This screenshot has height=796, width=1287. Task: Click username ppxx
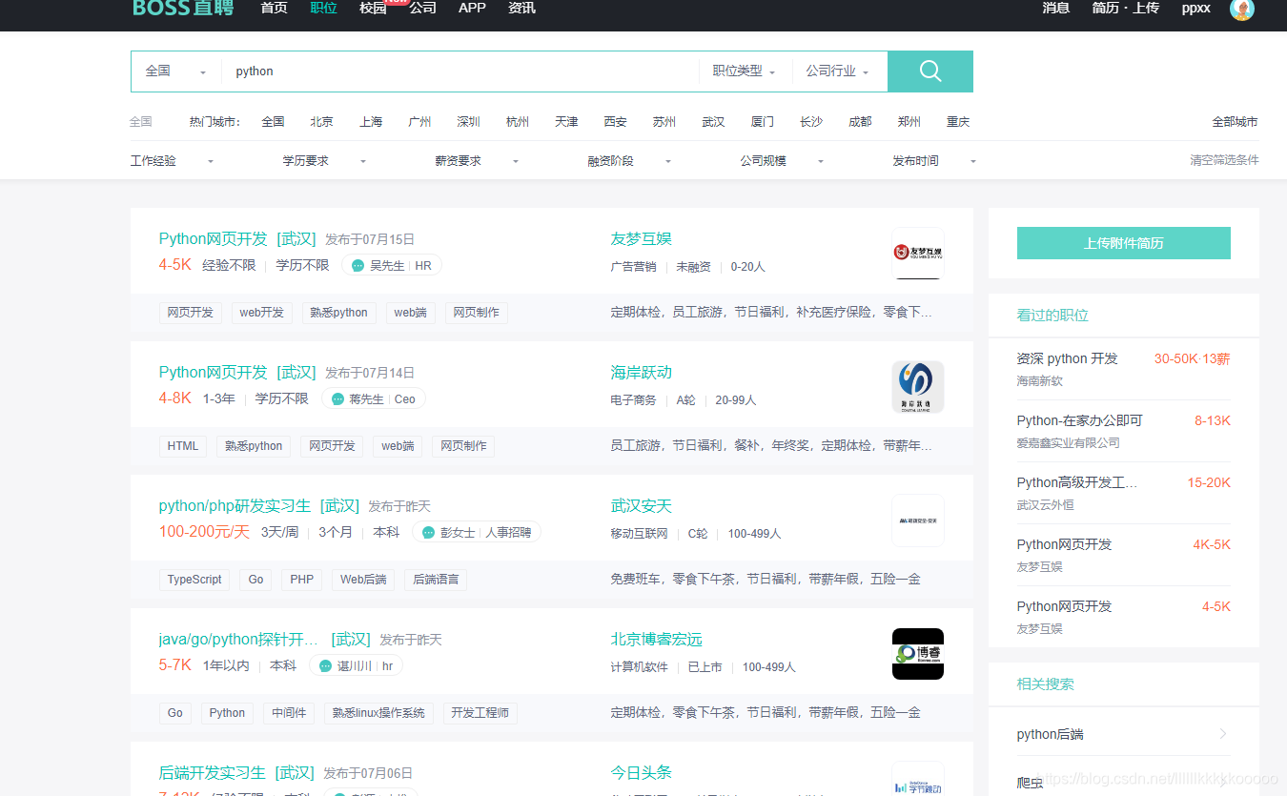(1196, 8)
